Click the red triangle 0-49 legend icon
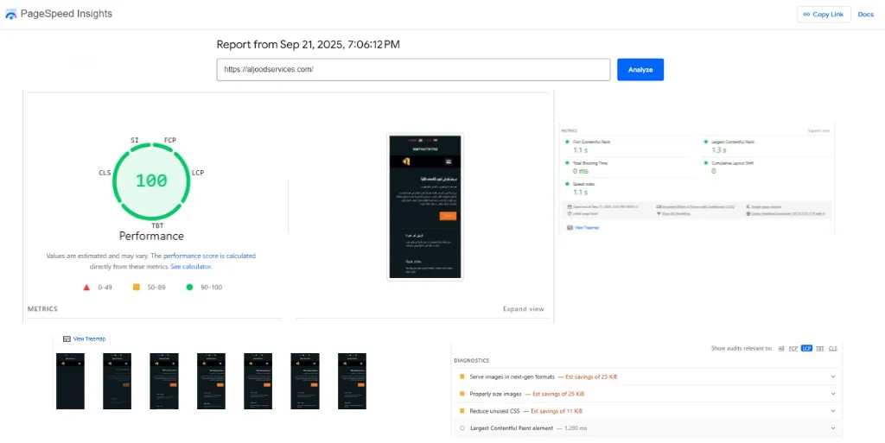The width and height of the screenshot is (885, 443). [86, 288]
